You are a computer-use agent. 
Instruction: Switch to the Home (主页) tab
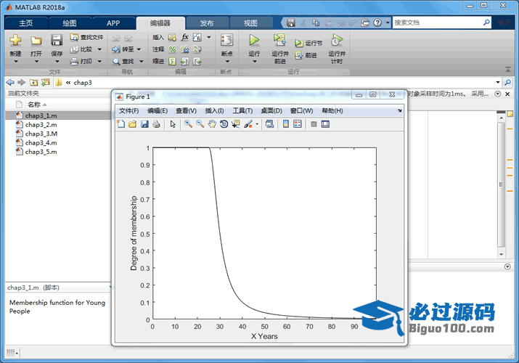[x=26, y=23]
